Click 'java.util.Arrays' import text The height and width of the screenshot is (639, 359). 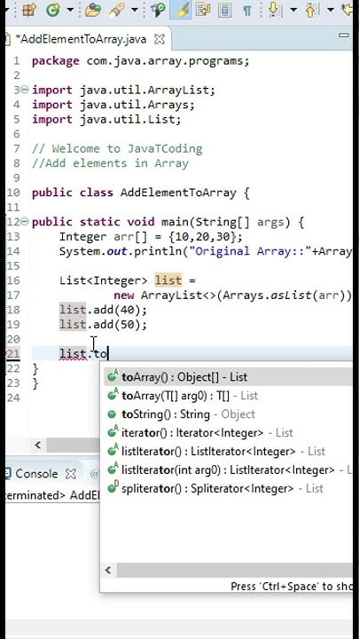click(134, 105)
